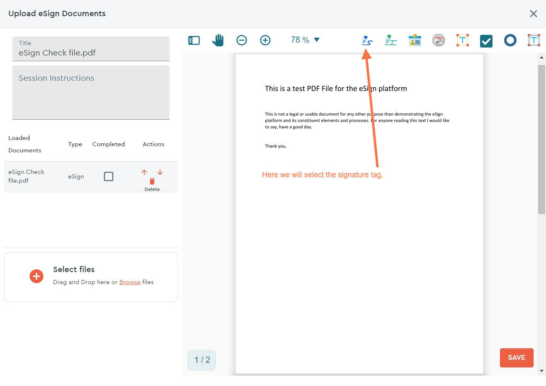The image size is (546, 386).
Task: Select the round stamp/seal tag tool
Action: click(439, 40)
